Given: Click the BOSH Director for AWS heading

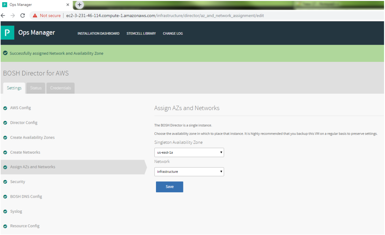Looking at the screenshot, I should 36,73.
